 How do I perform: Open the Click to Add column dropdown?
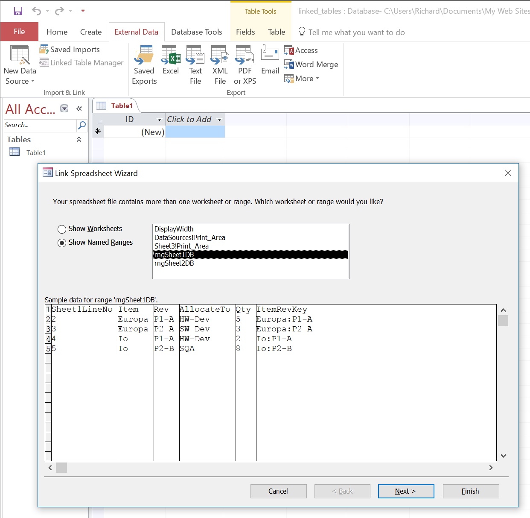(219, 120)
